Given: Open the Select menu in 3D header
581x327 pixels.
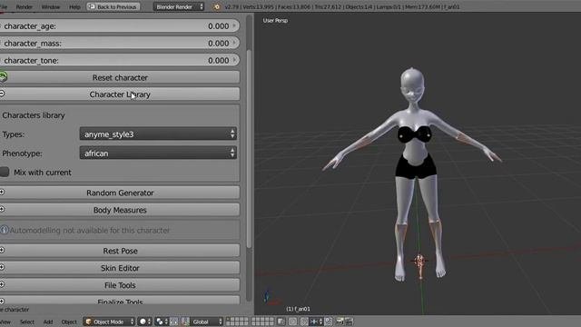Looking at the screenshot, I should [x=27, y=322].
